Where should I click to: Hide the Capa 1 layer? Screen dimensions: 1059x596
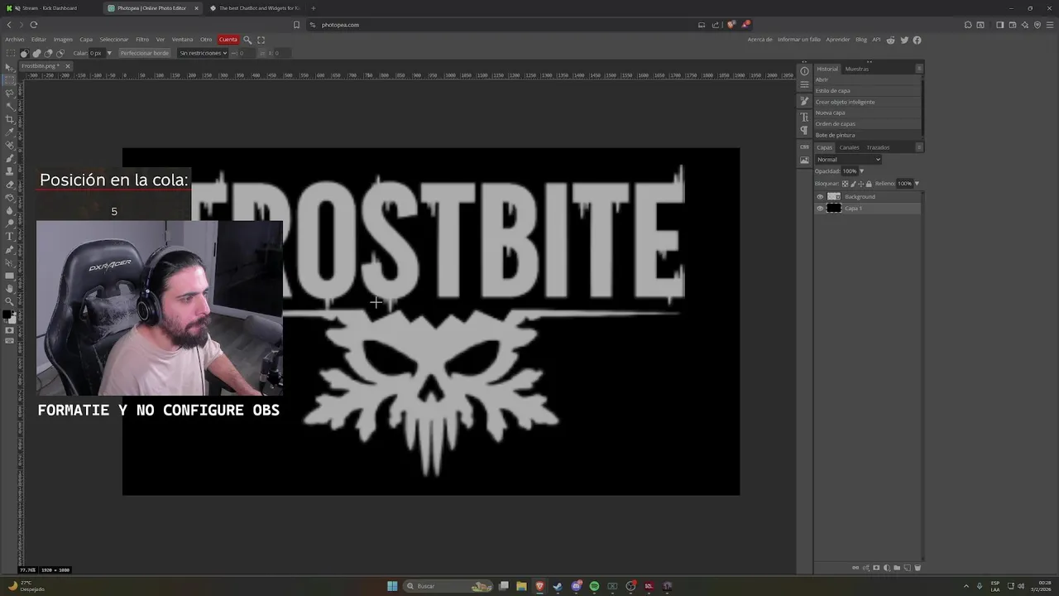(820, 209)
